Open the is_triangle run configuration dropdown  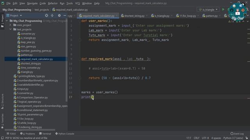[x=208, y=10]
